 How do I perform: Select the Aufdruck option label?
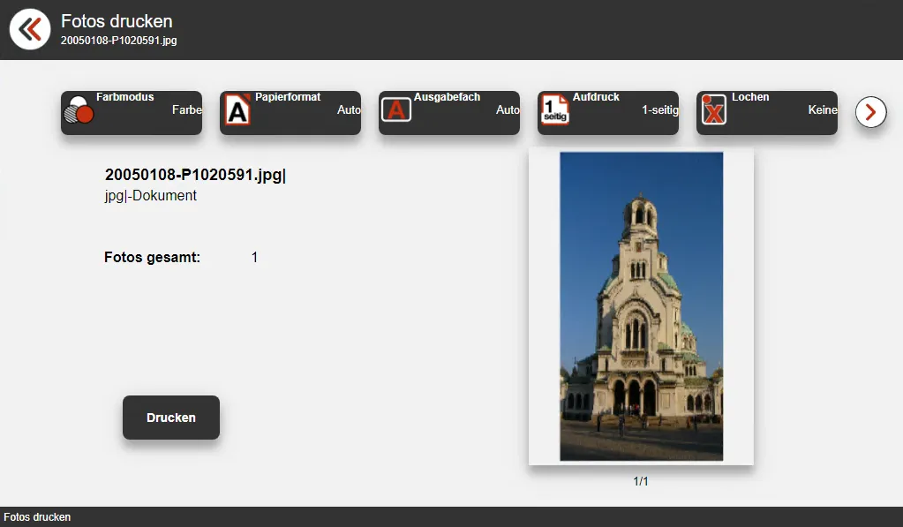(x=596, y=97)
